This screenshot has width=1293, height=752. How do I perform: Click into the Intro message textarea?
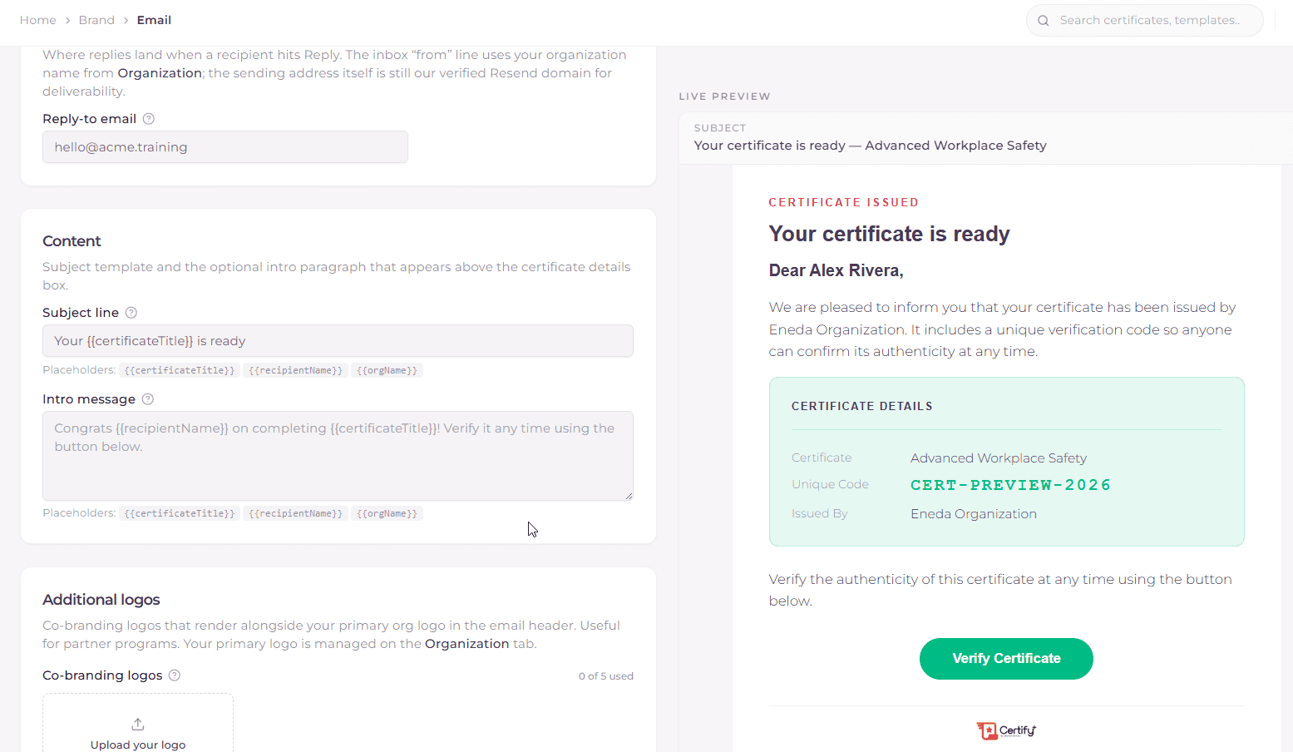(x=338, y=456)
